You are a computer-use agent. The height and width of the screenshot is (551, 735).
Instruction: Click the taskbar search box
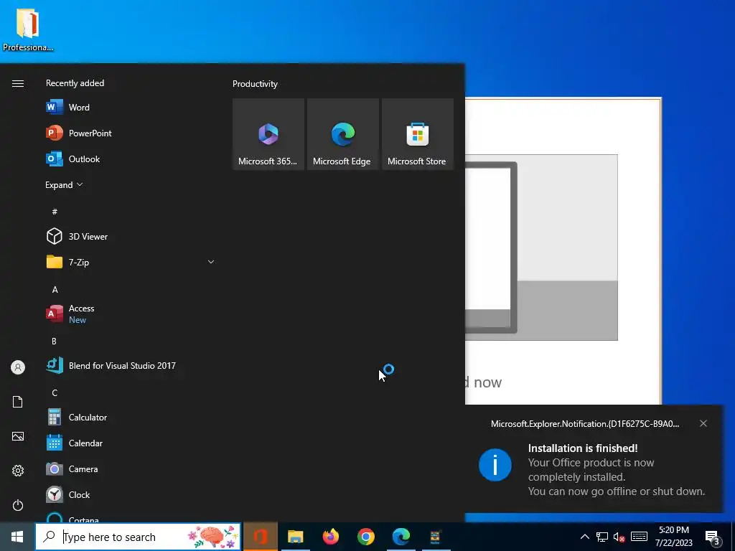(x=139, y=537)
